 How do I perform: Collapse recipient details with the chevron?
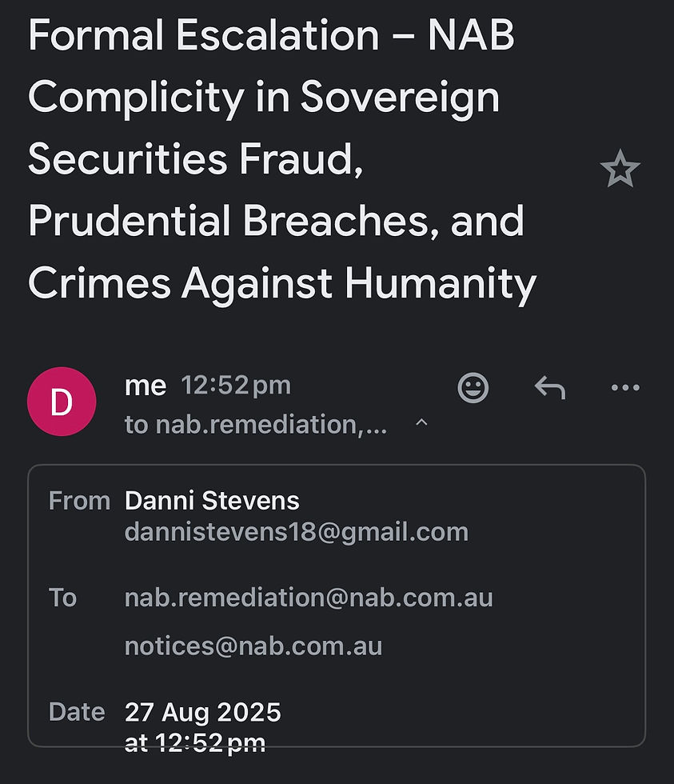coord(421,424)
